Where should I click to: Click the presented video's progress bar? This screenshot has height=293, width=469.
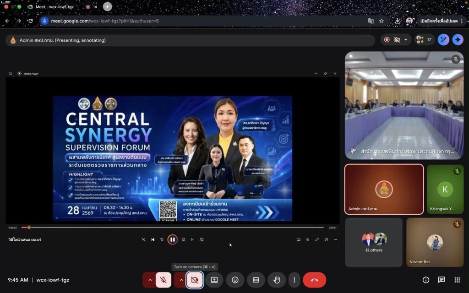click(x=174, y=228)
